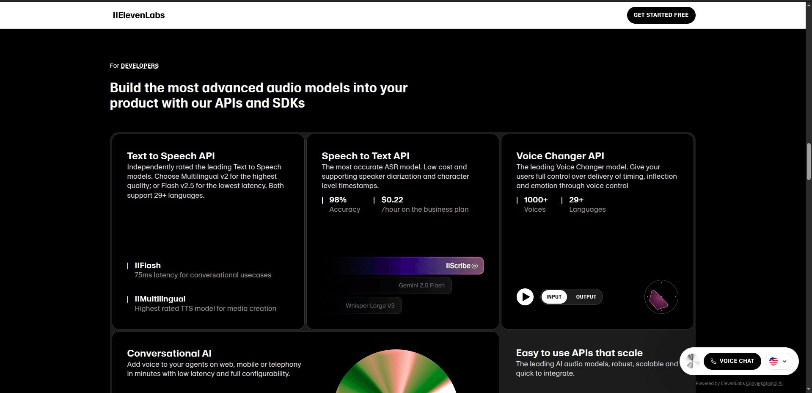Click the GET STARTED FREE button
The image size is (812, 393).
[661, 15]
